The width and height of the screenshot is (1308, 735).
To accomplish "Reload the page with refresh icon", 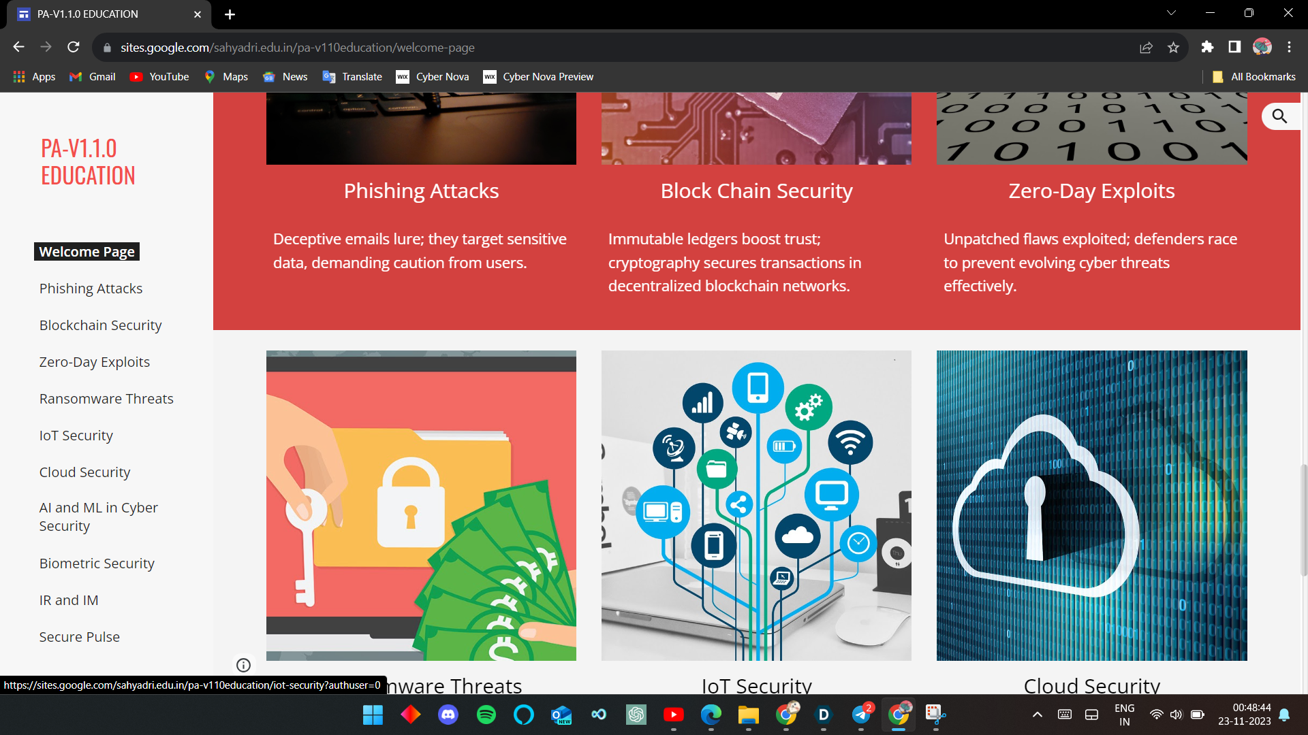I will (x=74, y=47).
